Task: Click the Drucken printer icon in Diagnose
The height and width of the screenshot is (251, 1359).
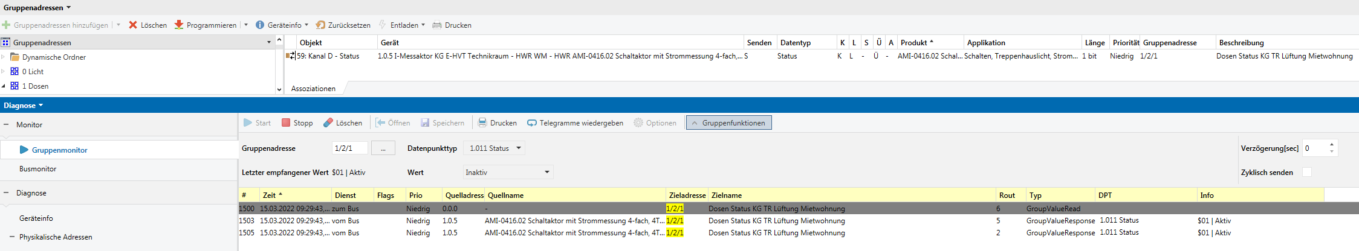Action: pos(482,123)
